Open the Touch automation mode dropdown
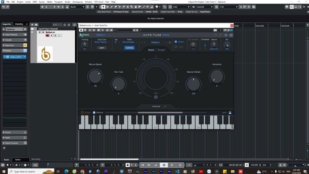The height and width of the screenshot is (174, 309). tap(77, 7)
